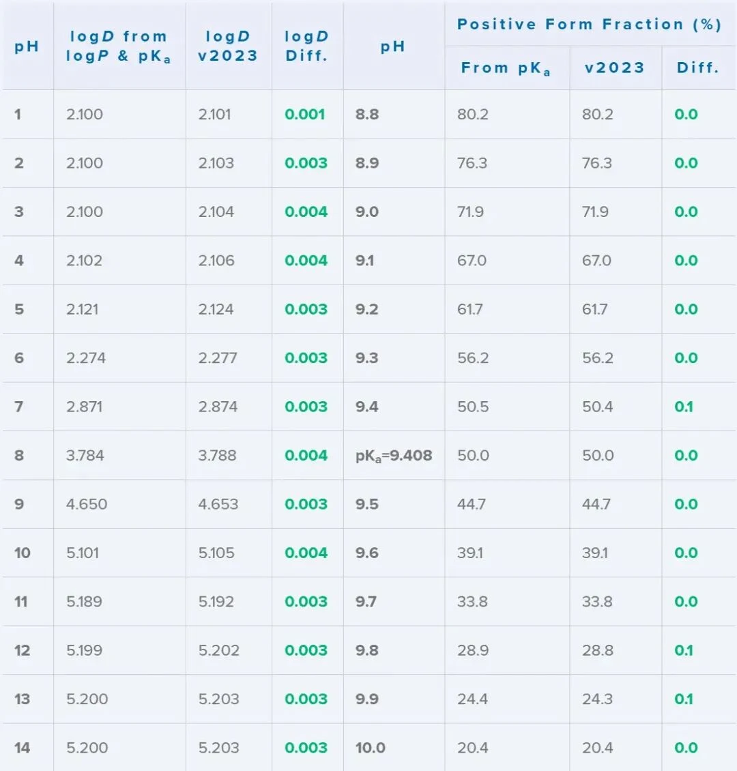
Task: Select the logD v2023 value 2.277
Action: tap(217, 358)
